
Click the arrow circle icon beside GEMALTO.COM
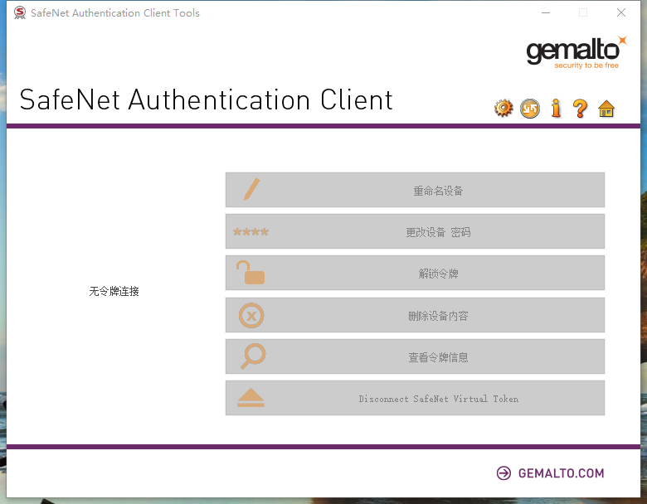tap(503, 473)
